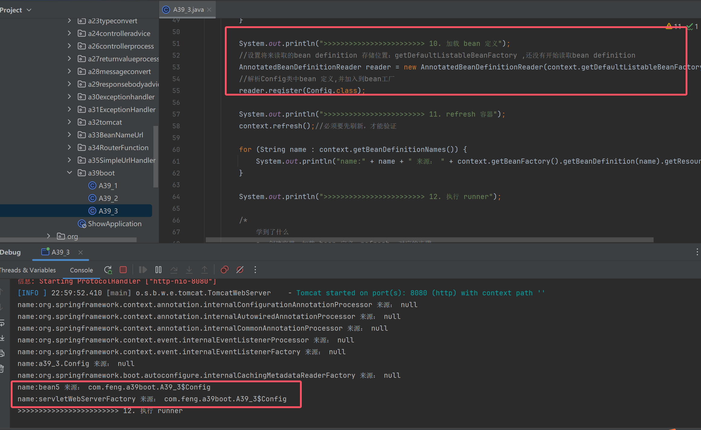Open View Breakpoints dialog
701x430 pixels.
pyautogui.click(x=225, y=270)
